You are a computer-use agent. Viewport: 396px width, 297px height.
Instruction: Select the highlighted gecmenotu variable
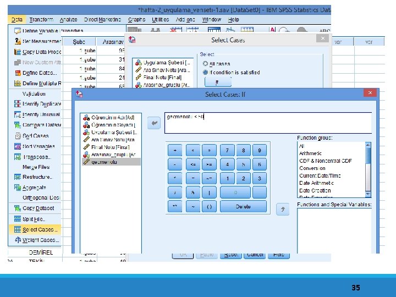(111, 162)
